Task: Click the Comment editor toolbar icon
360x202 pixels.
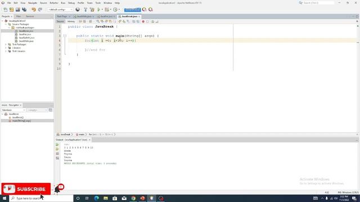Action: pyautogui.click(x=152, y=21)
